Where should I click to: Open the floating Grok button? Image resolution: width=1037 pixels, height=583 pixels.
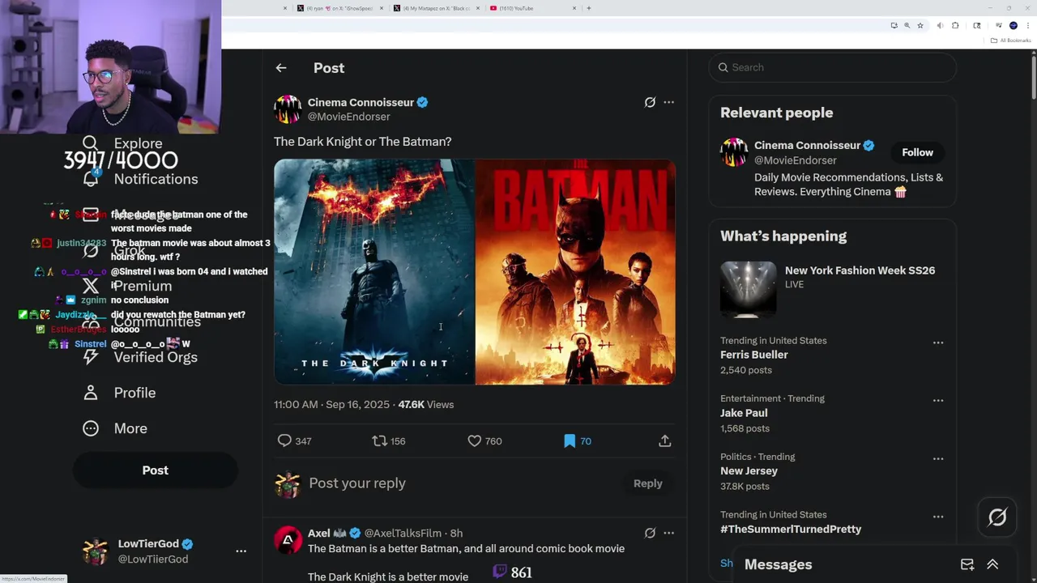pyautogui.click(x=997, y=517)
